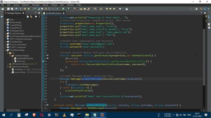Expand the Basic project
Screen dimensions: 211x118
coord(5,20)
